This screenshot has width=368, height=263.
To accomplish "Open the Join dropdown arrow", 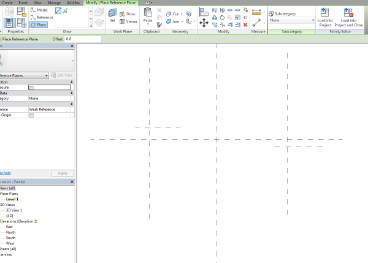I will (182, 21).
